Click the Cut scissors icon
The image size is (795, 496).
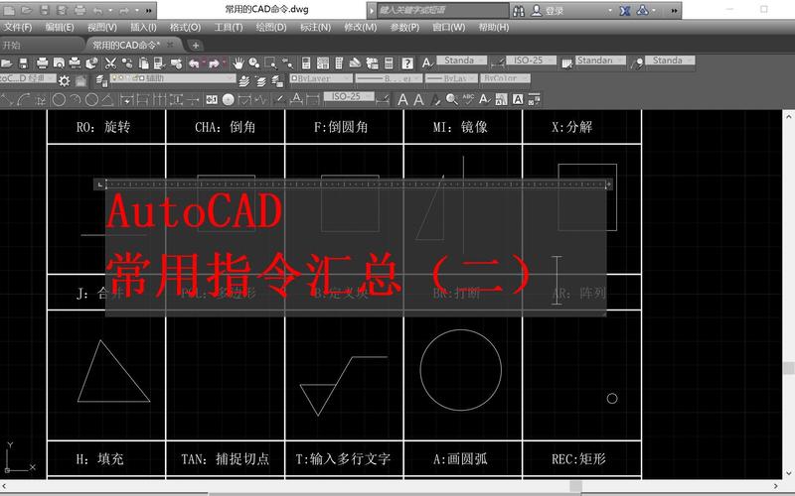click(x=111, y=62)
